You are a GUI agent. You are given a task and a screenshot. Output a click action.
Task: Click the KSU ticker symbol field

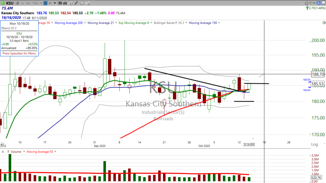pyautogui.click(x=10, y=3)
